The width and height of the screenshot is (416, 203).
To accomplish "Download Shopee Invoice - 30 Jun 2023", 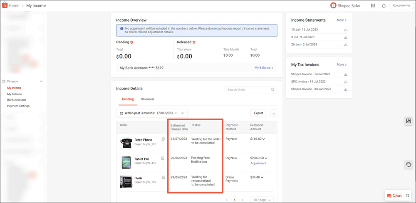I will tap(346, 89).
